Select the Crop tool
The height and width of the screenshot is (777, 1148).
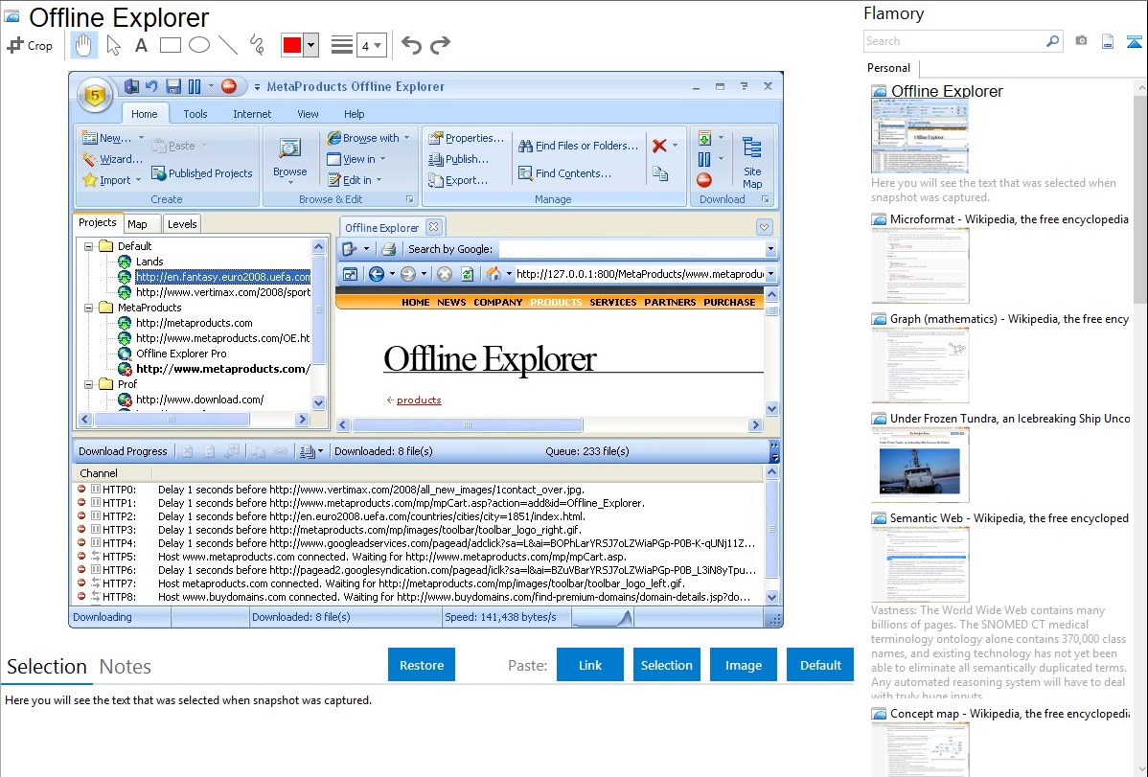30,45
